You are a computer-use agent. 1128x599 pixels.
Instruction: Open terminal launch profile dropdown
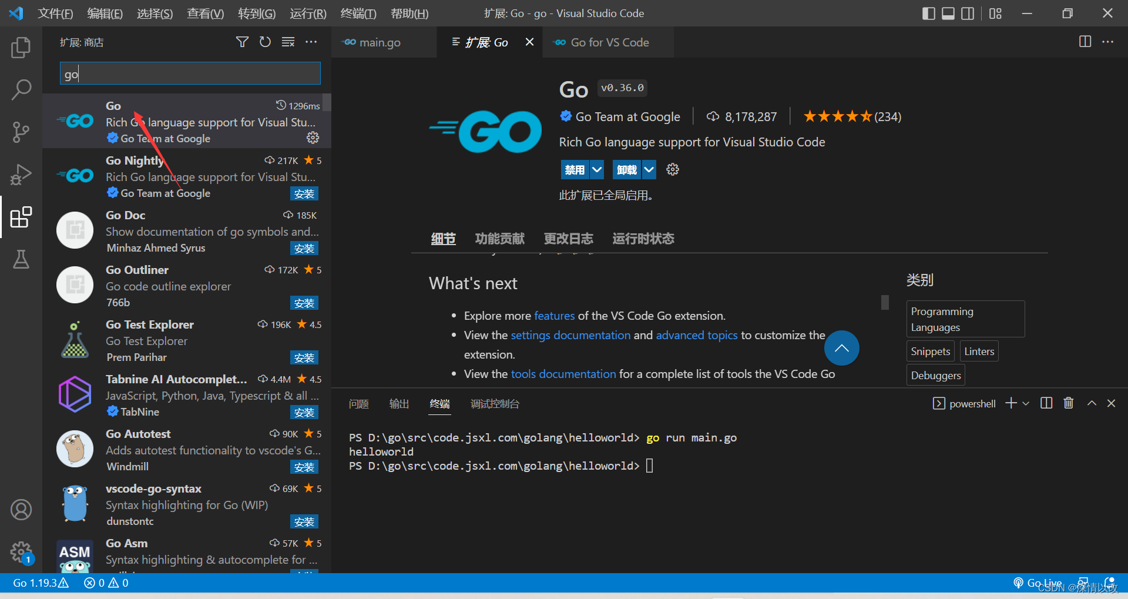1026,403
